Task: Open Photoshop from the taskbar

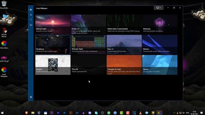Action: point(64,113)
